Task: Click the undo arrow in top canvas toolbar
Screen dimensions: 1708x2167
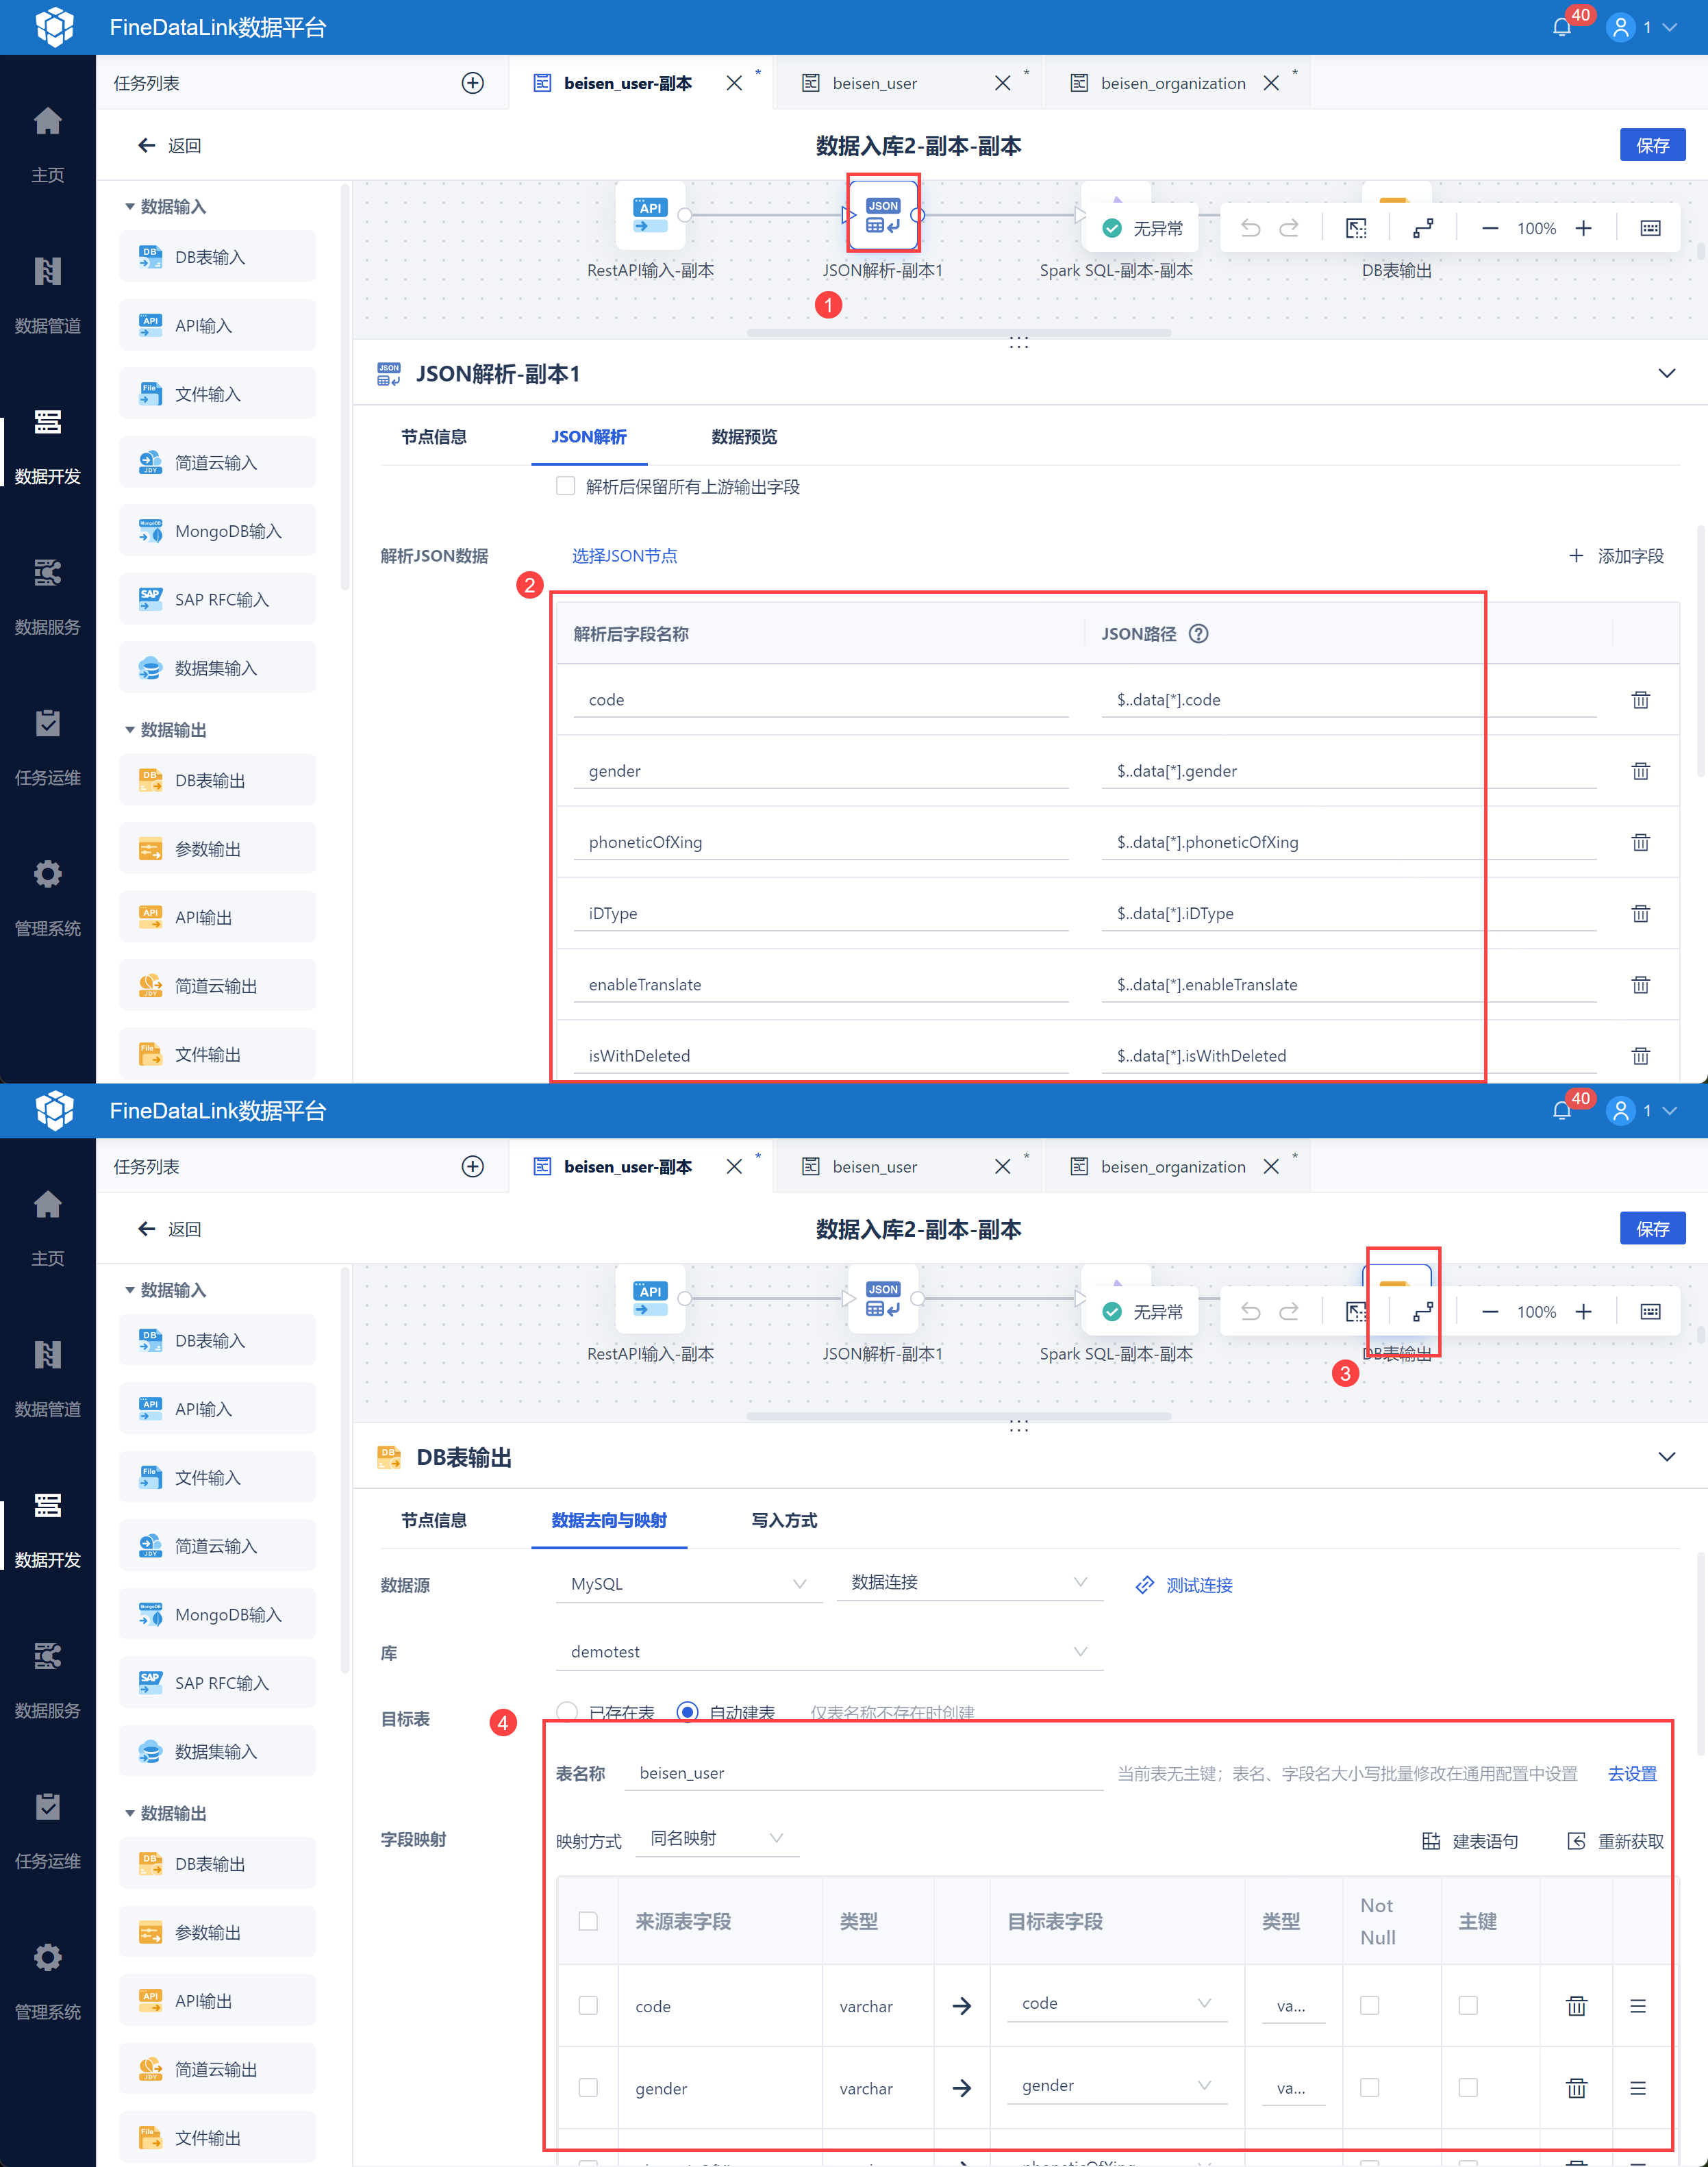Action: [1250, 228]
